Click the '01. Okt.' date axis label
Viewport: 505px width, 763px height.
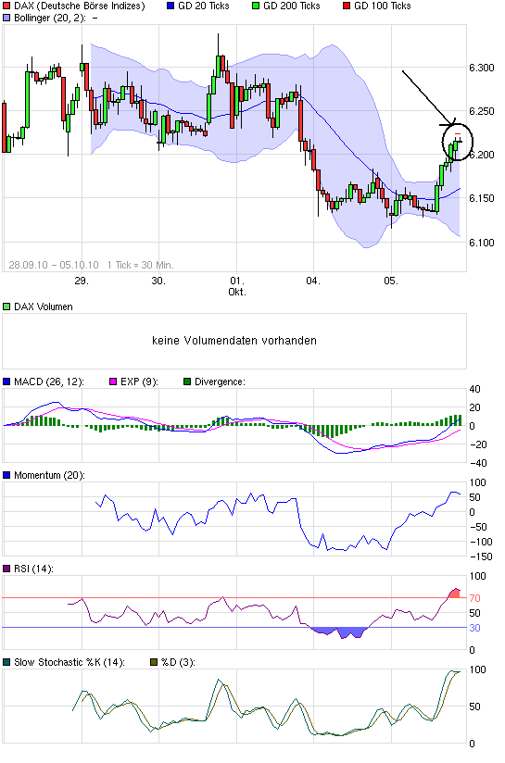[x=237, y=287]
